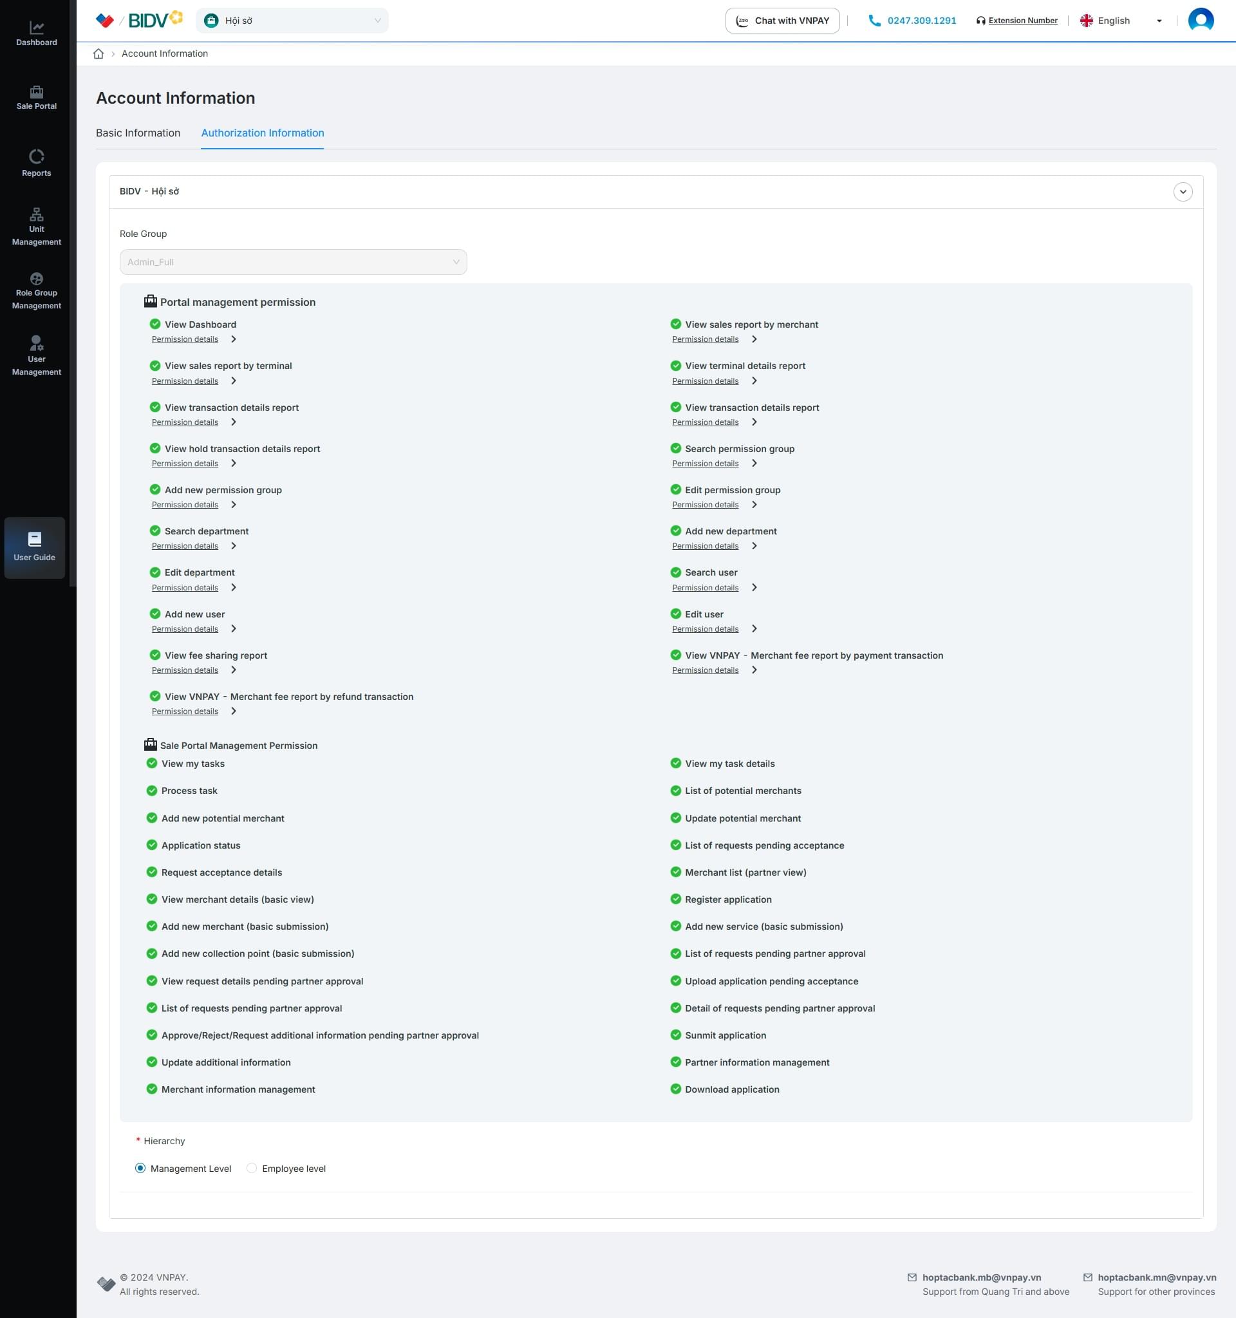1236x1318 pixels.
Task: Open Dashboard in the sidebar
Action: 37,34
